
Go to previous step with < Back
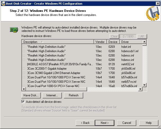click(x=85, y=123)
